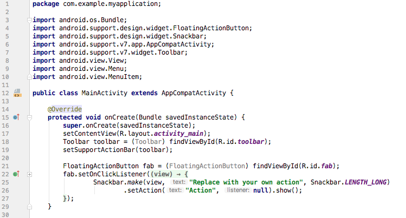Click the green implements icon on line 22
The width and height of the screenshot is (406, 218).
(16, 174)
